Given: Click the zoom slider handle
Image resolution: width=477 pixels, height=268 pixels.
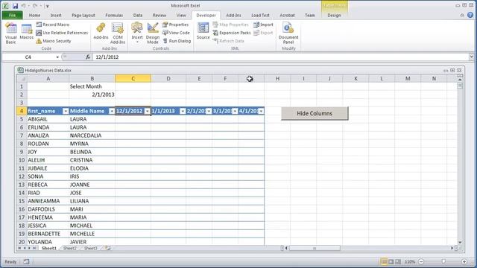Looking at the screenshot, I should [x=443, y=261].
